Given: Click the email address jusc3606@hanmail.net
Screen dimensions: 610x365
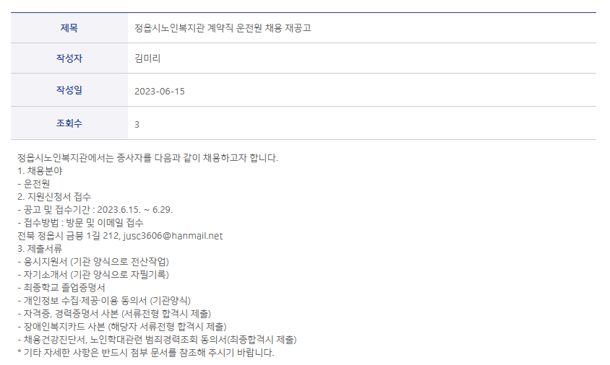Looking at the screenshot, I should pos(173,236).
